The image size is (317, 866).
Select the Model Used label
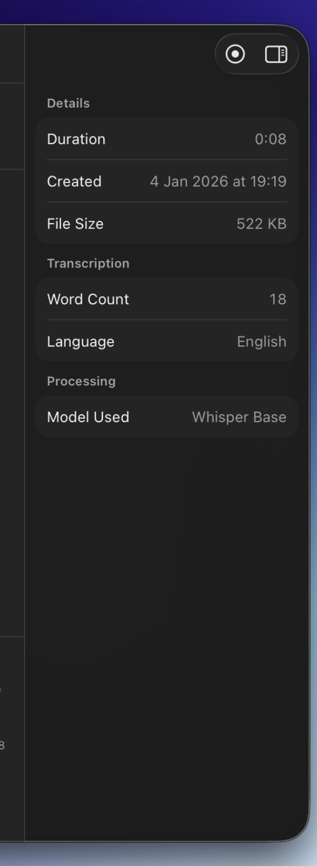click(x=88, y=417)
